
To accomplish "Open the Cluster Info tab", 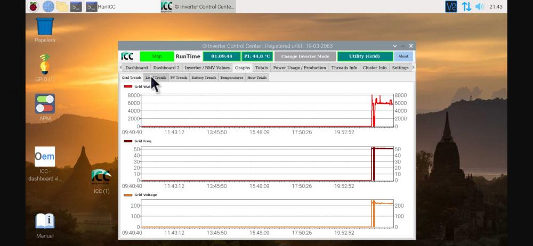I will coord(375,68).
